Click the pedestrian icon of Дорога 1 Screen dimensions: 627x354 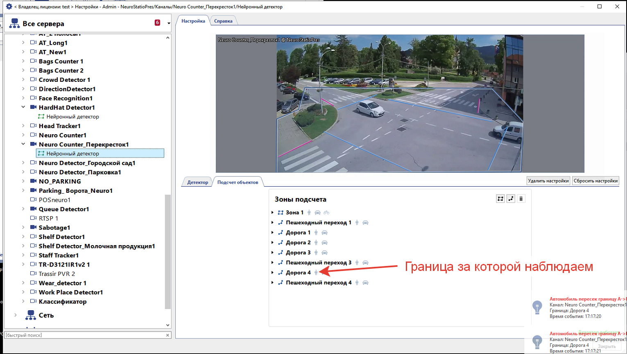pos(316,233)
